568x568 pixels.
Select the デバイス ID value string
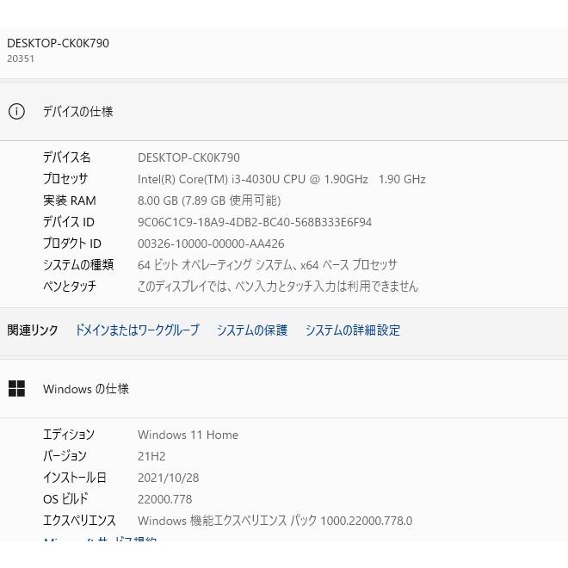255,222
